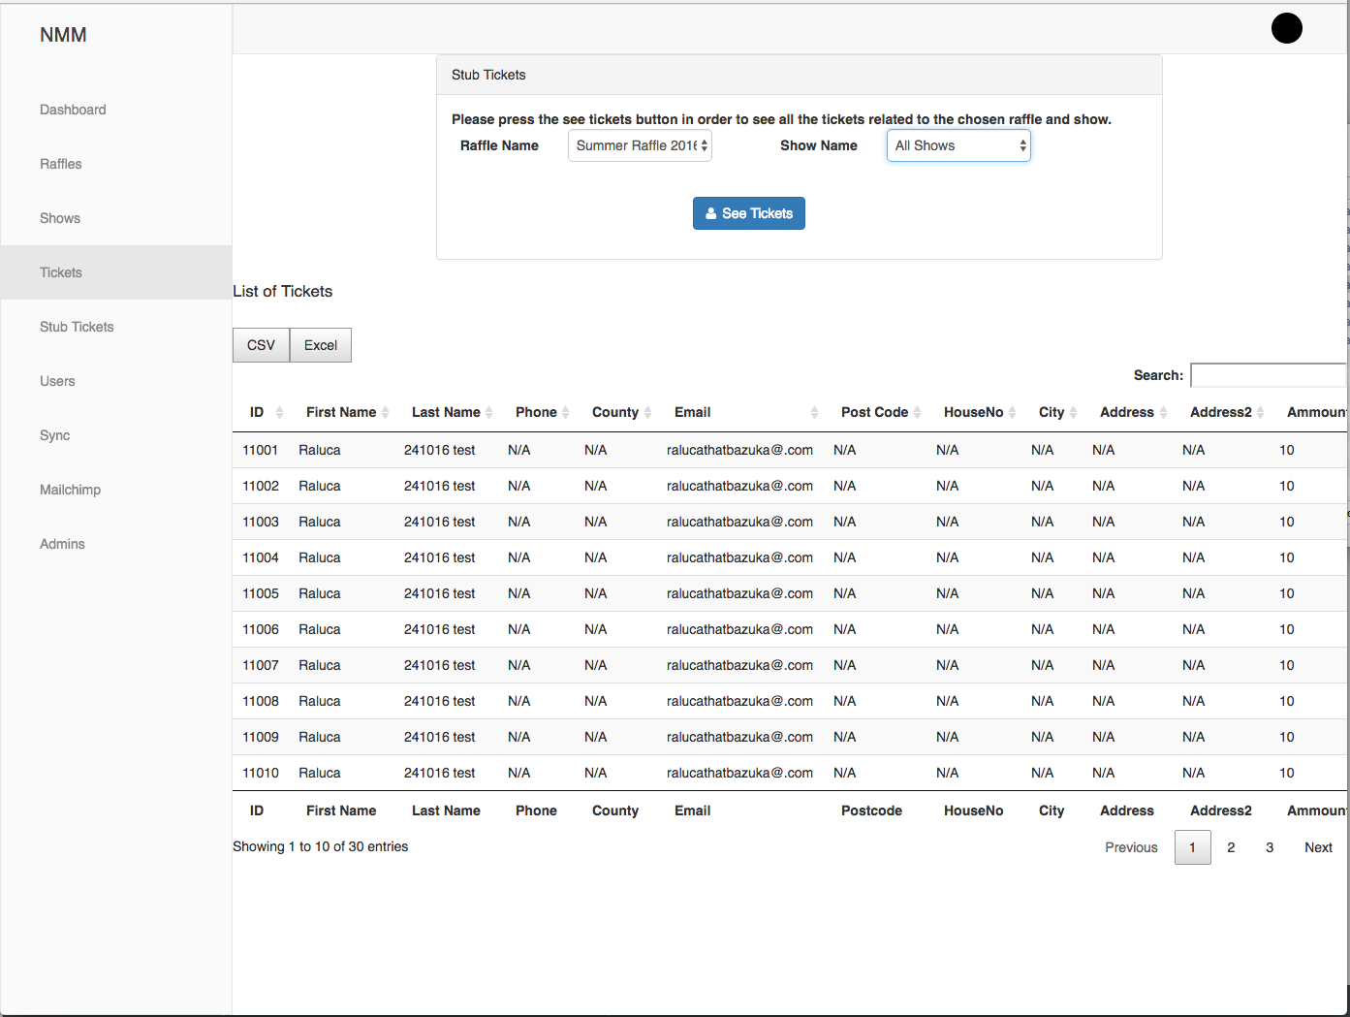Export the ticket list to Excel

321,345
